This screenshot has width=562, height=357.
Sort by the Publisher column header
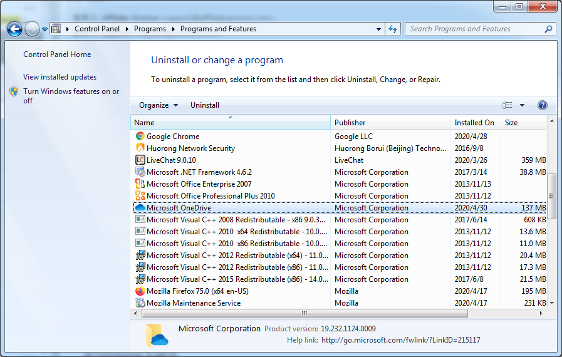coord(390,123)
